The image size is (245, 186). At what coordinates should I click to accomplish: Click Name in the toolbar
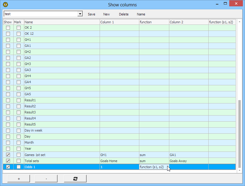[x=141, y=14]
